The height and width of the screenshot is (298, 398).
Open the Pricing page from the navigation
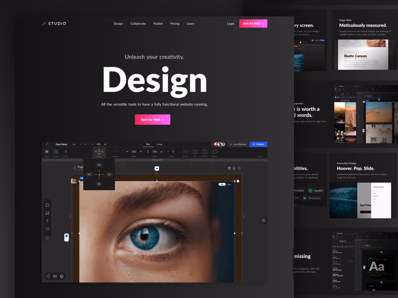175,24
